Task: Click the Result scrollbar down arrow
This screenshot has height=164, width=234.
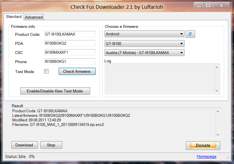Action: tap(218, 135)
